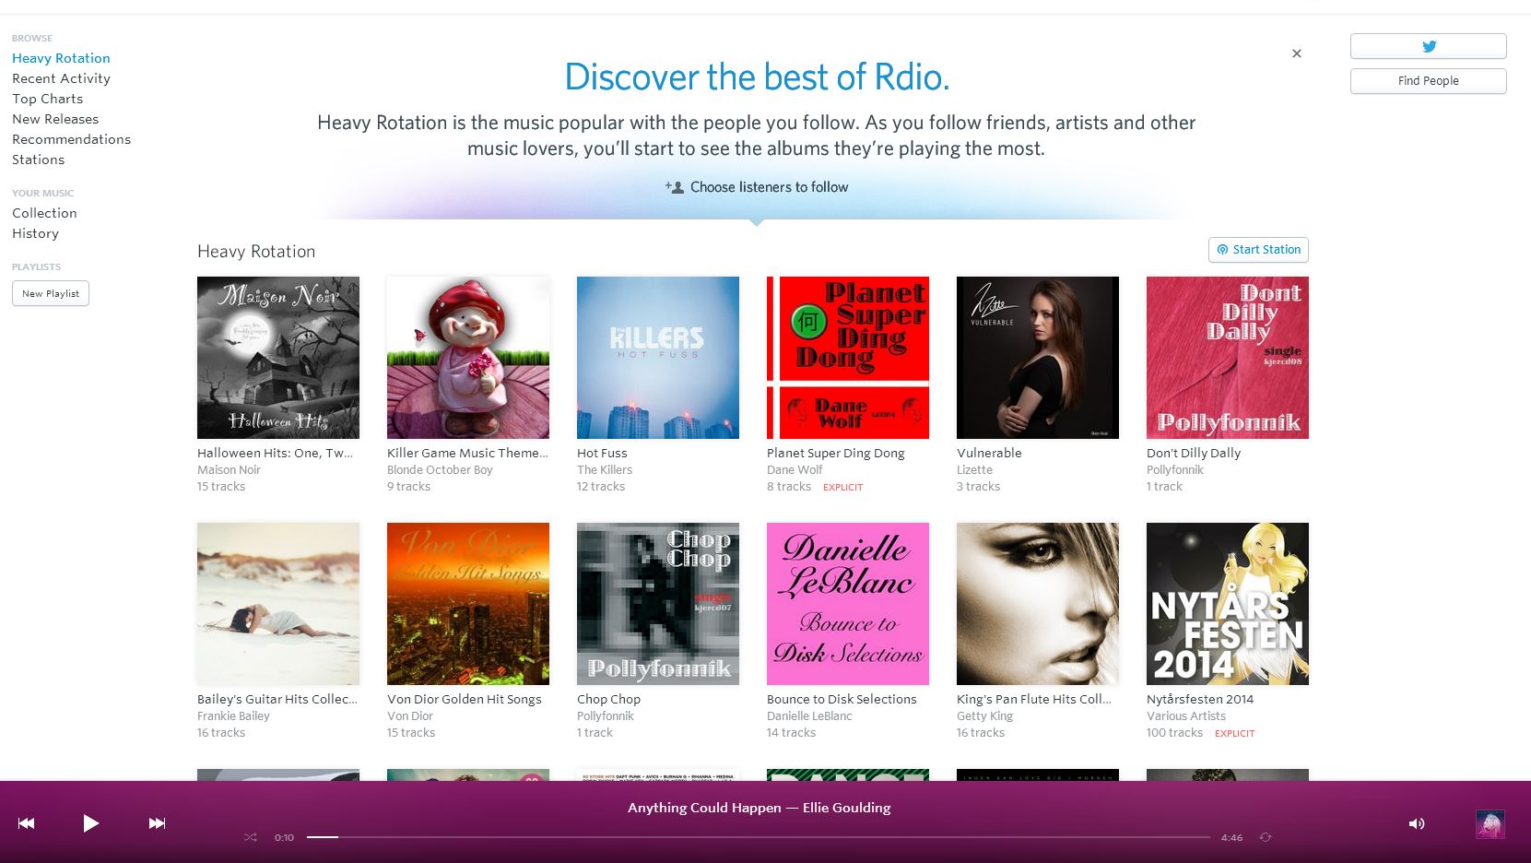1531x863 pixels.
Task: Open the Von Dior Golden Hit Songs cover
Action: (468, 604)
